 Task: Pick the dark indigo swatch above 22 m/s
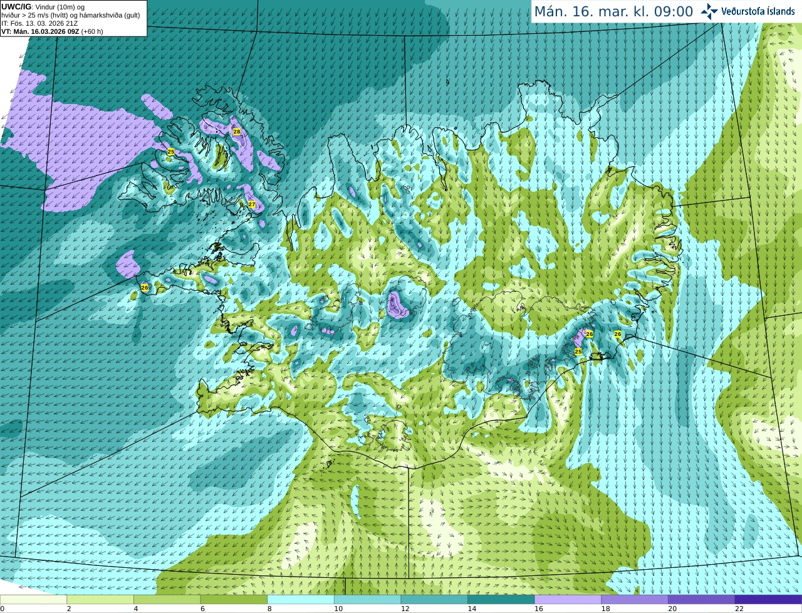tap(769, 599)
